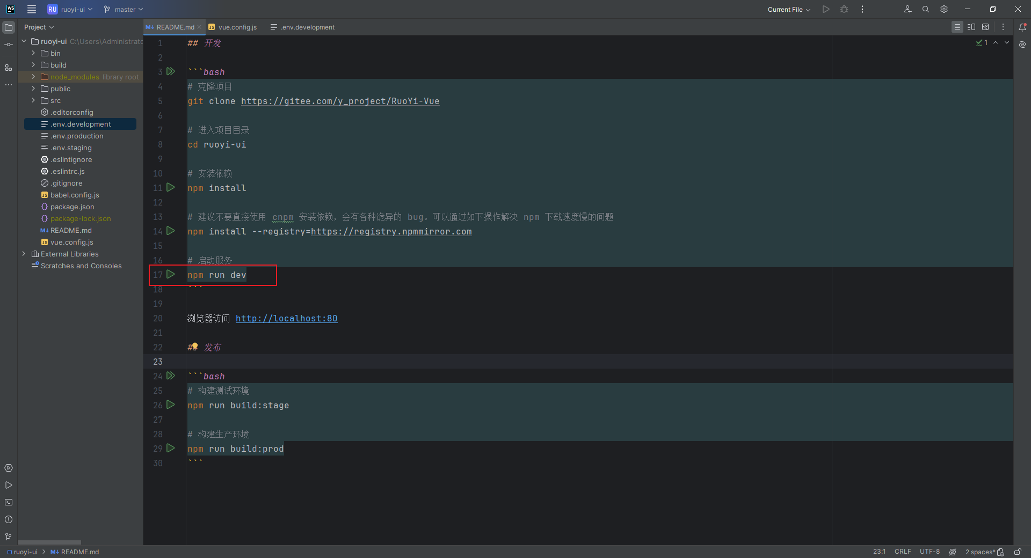Run npm run build:stage at line 26

coord(171,405)
